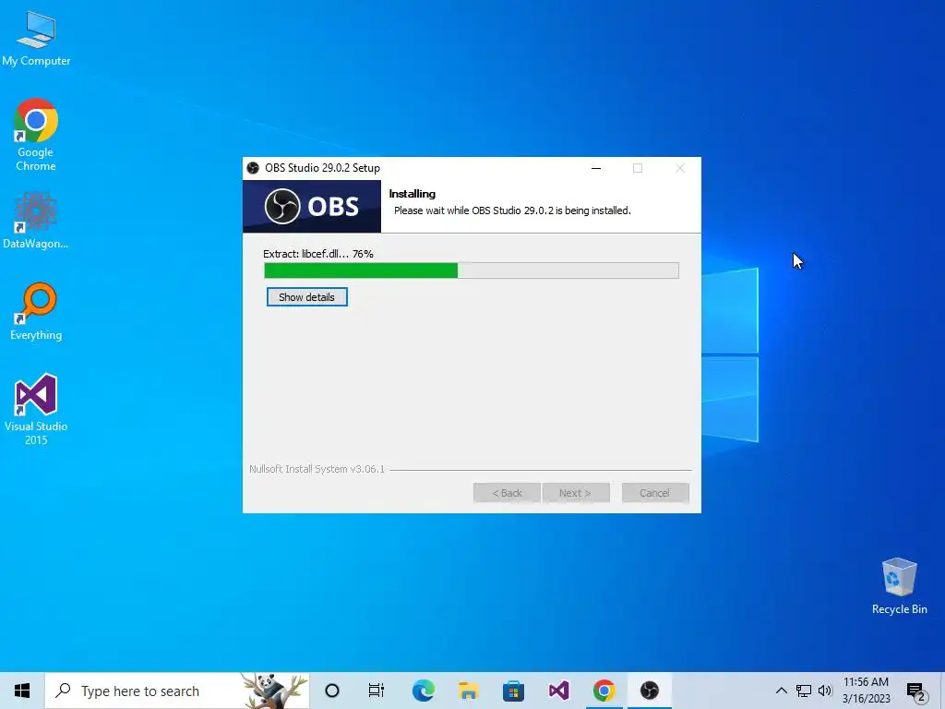This screenshot has width=945, height=709.
Task: Click the panda search highlight image
Action: (x=275, y=691)
